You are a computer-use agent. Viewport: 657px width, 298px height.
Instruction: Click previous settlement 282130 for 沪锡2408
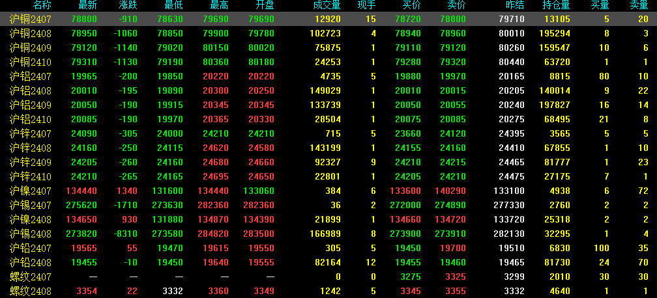(508, 234)
